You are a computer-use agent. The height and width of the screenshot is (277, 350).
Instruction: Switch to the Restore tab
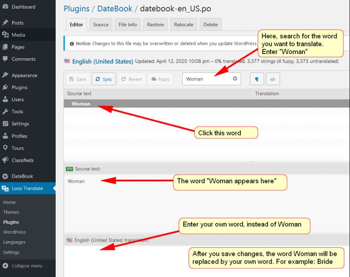click(155, 25)
